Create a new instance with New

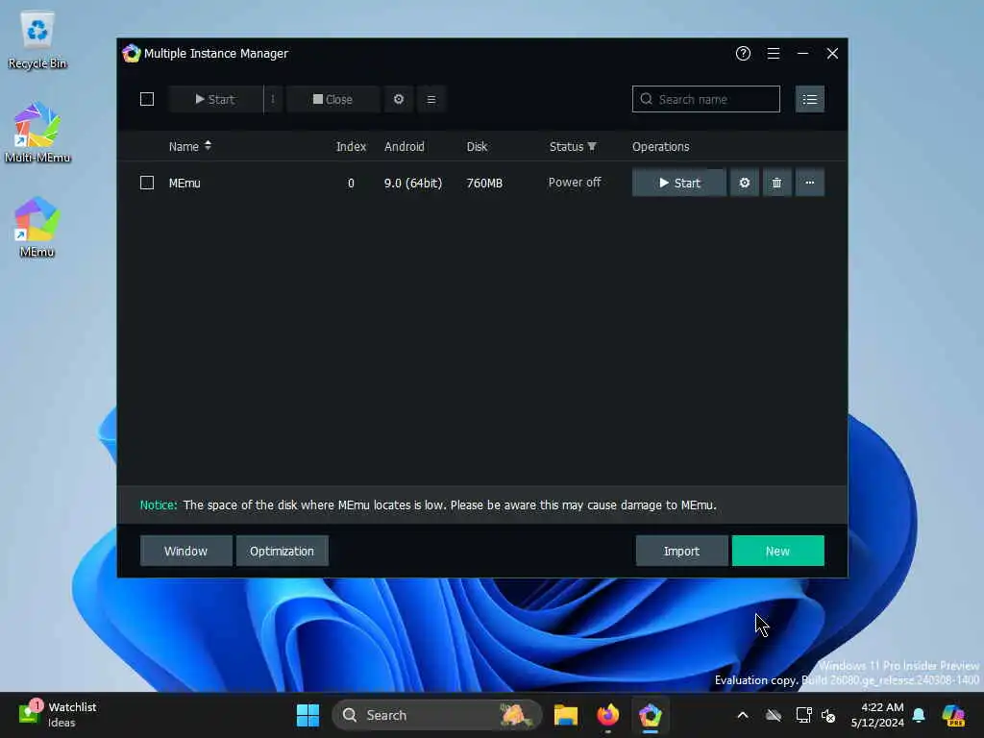[777, 551]
